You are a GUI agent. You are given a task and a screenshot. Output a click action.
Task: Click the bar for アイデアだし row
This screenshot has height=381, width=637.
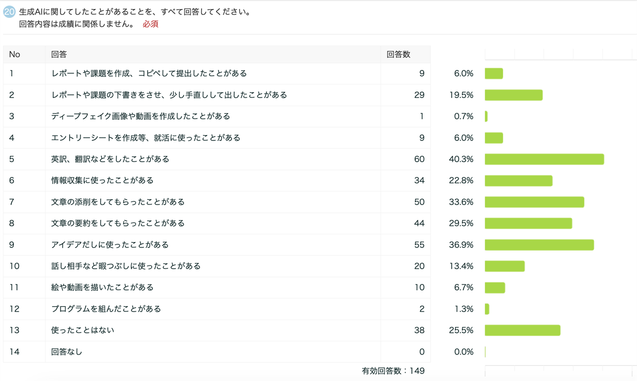point(539,245)
